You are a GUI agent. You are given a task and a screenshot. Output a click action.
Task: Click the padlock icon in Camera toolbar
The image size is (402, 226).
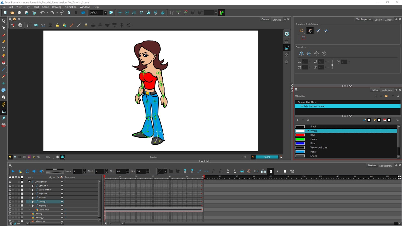click(x=57, y=25)
